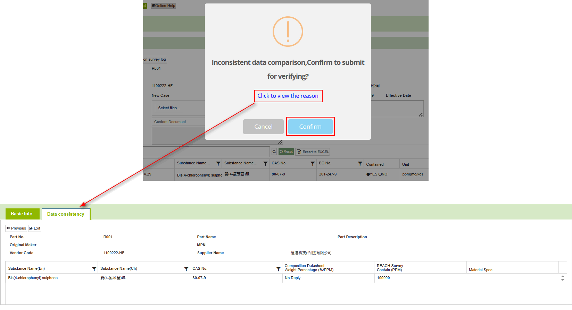Open Online Help at the top
572x310 pixels.
click(163, 6)
